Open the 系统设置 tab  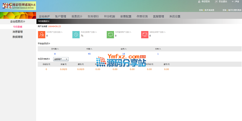pyautogui.click(x=175, y=16)
